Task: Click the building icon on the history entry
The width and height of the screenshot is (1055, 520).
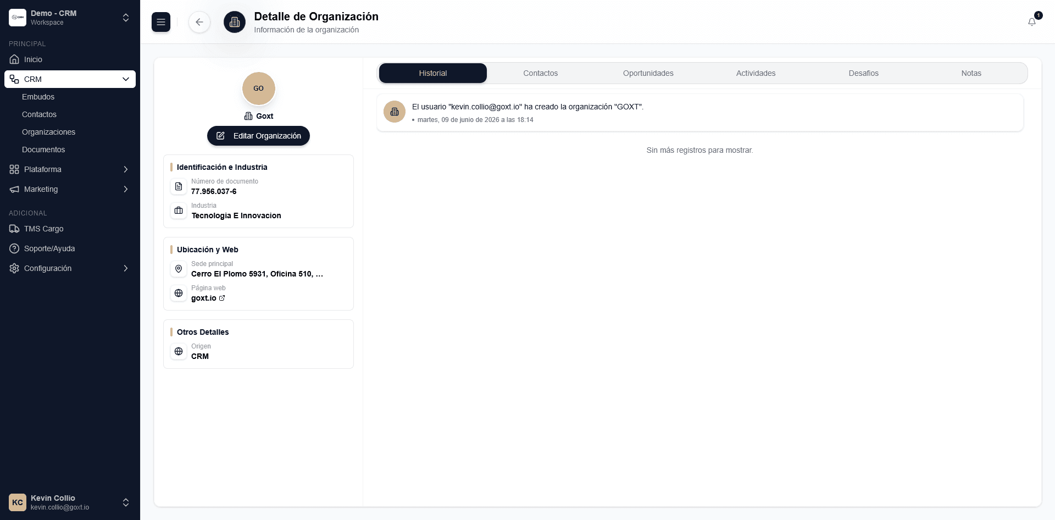Action: point(395,112)
